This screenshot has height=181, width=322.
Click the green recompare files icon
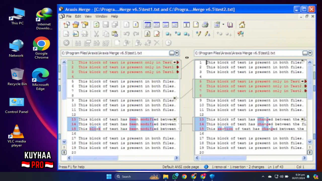(x=97, y=25)
